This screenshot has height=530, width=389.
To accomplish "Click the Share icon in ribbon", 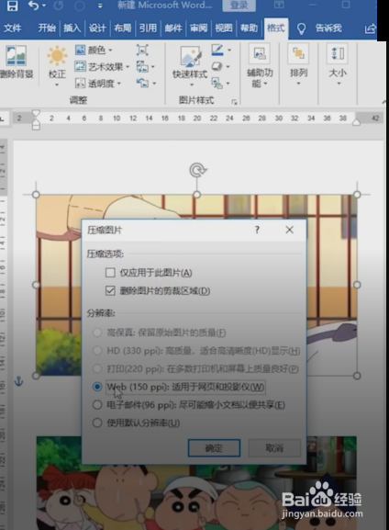I will [x=370, y=28].
